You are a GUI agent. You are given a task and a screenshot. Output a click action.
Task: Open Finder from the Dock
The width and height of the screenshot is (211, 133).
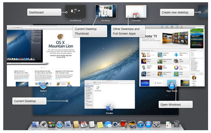pyautogui.click(x=35, y=124)
